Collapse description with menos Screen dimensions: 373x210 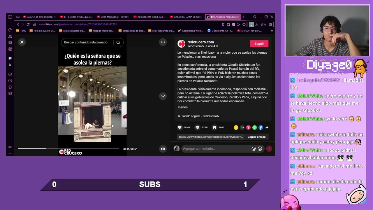point(183,107)
